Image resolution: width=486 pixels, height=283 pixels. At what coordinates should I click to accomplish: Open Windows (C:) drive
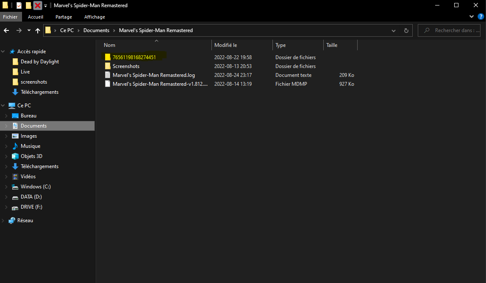pyautogui.click(x=36, y=187)
